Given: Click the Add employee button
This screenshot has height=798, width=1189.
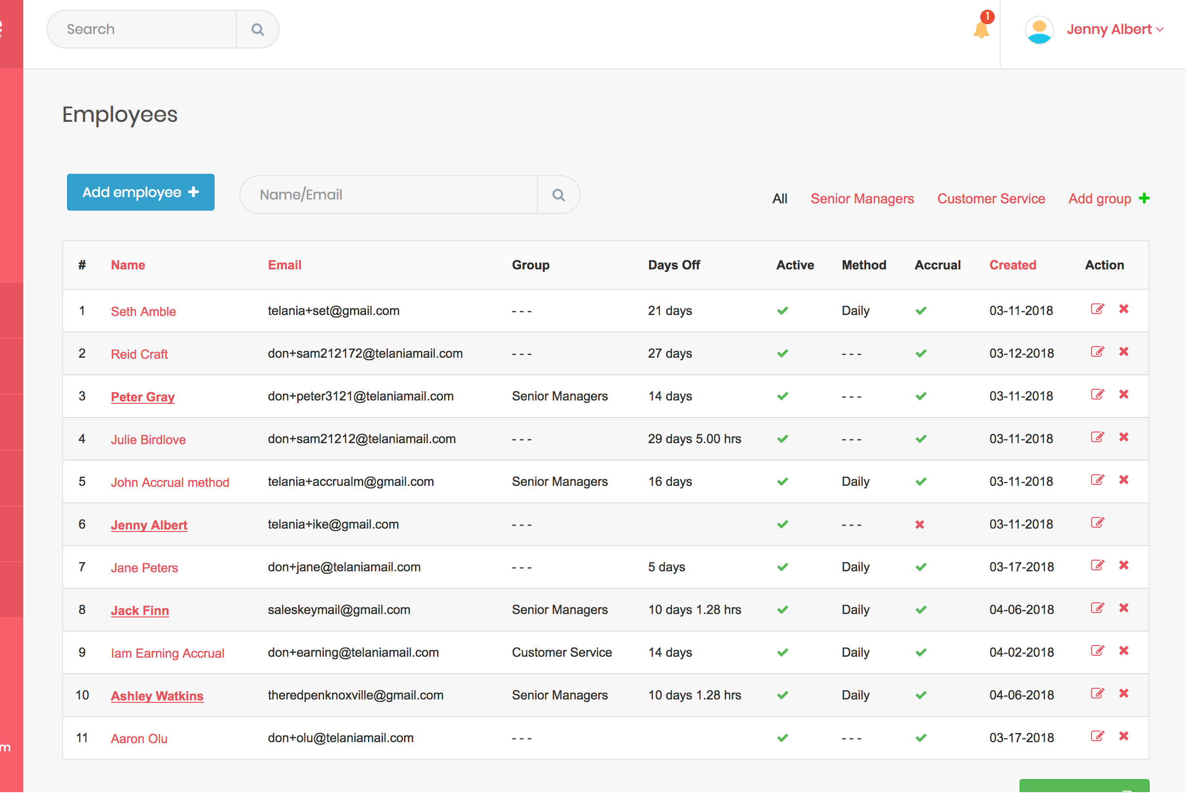Looking at the screenshot, I should 141,192.
